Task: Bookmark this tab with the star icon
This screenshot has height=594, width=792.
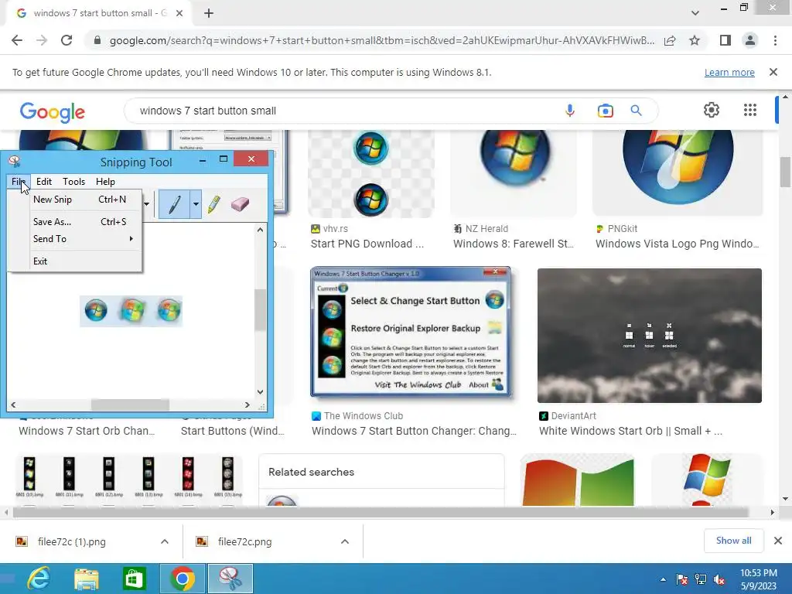Action: tap(695, 40)
